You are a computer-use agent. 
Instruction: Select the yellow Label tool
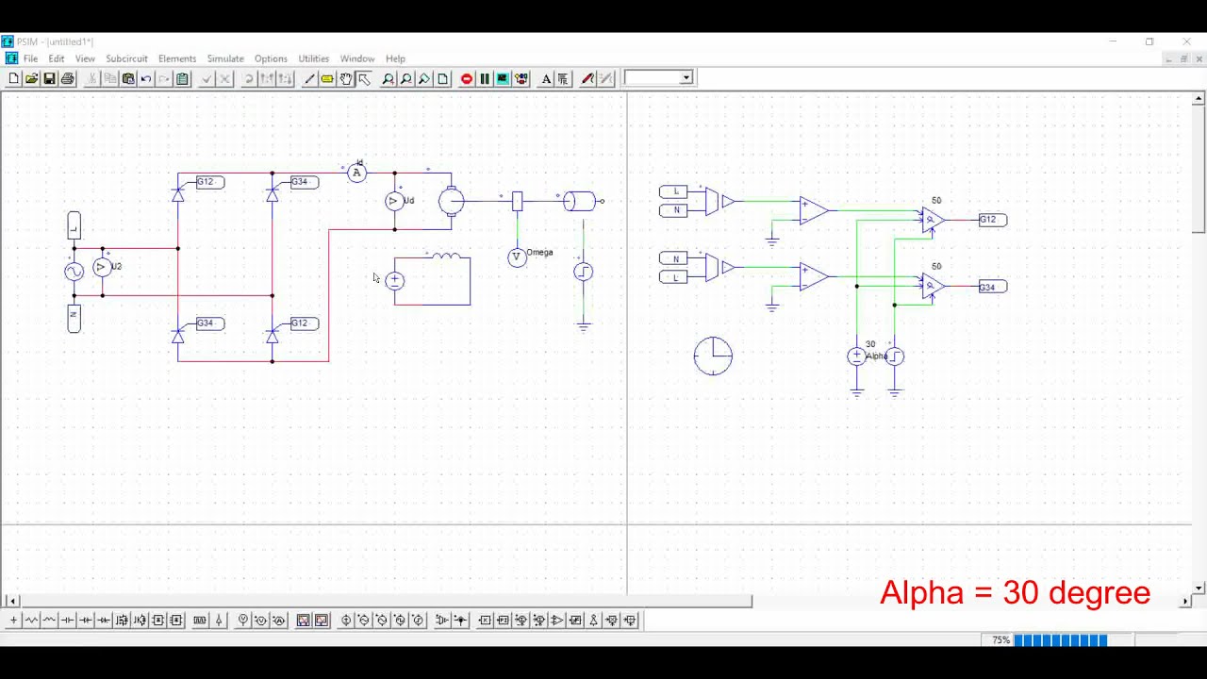point(327,78)
